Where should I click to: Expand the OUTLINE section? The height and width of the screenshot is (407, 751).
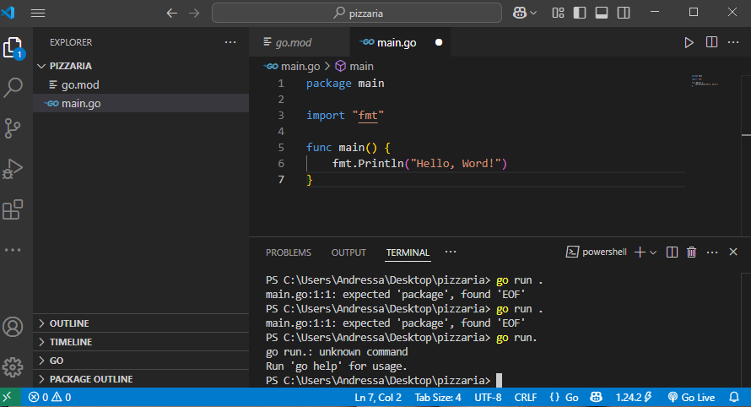point(68,323)
